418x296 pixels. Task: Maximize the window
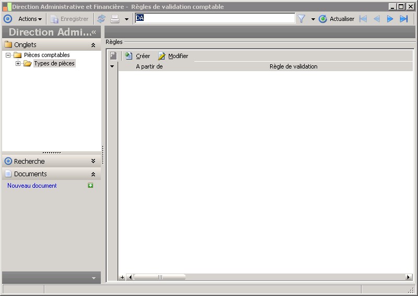401,6
